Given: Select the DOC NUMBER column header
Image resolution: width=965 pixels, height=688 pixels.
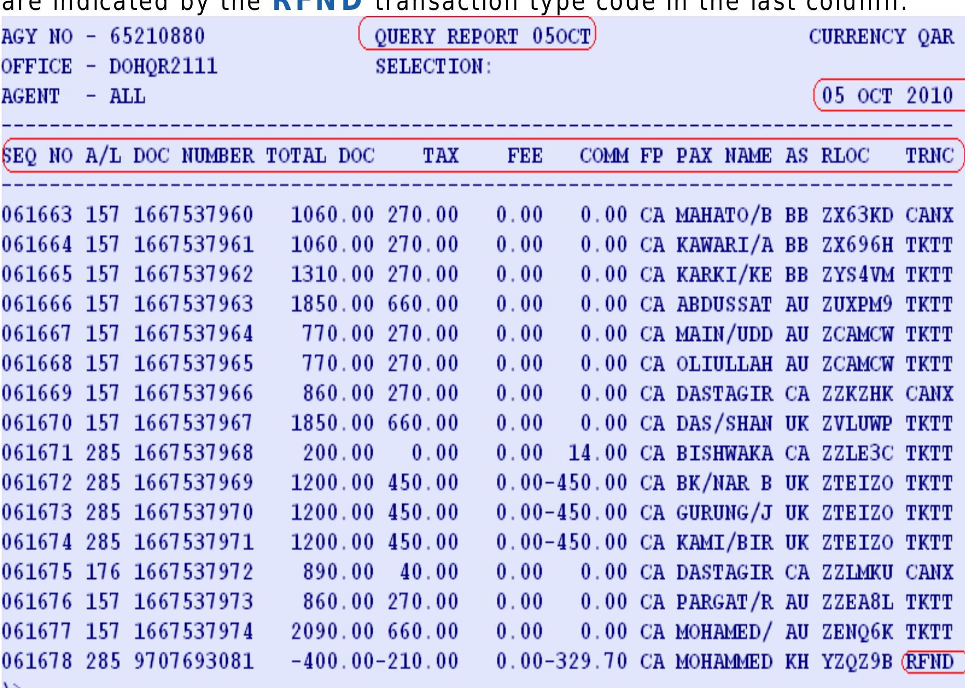Looking at the screenshot, I should (194, 156).
